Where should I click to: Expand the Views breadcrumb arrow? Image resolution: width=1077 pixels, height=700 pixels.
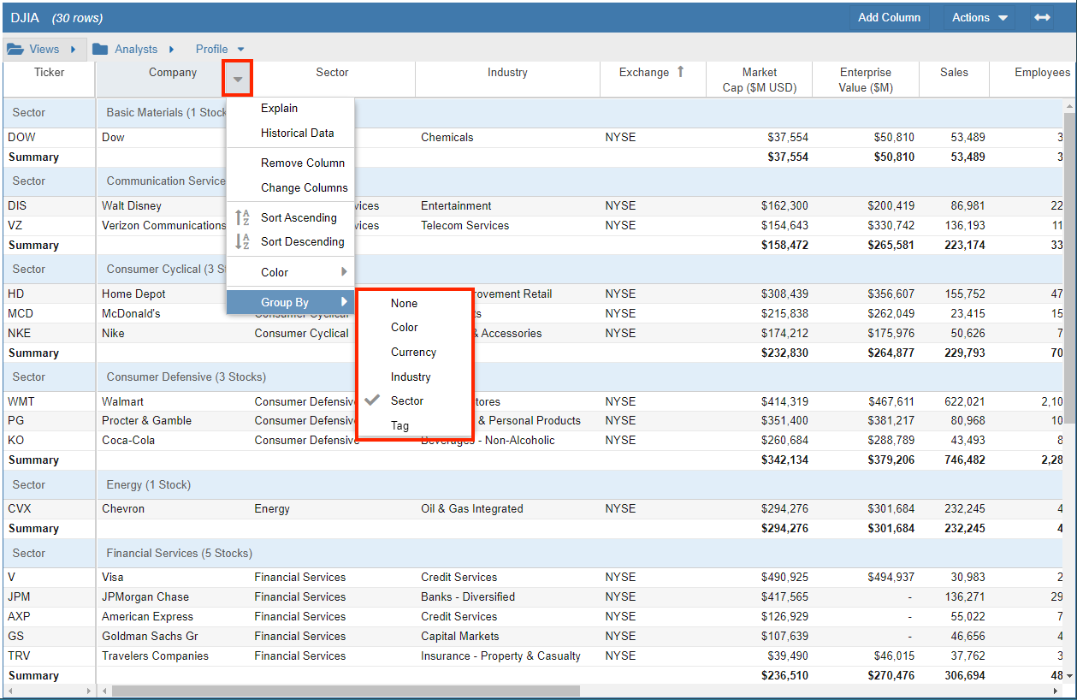pyautogui.click(x=74, y=49)
